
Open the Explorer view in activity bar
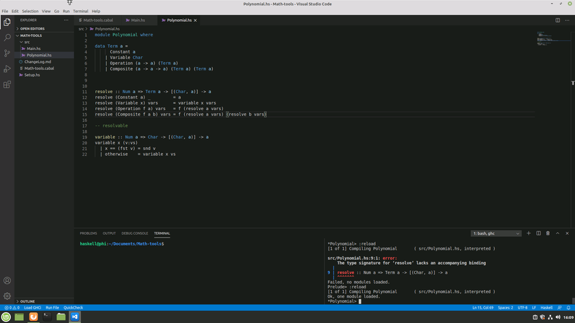[7, 23]
